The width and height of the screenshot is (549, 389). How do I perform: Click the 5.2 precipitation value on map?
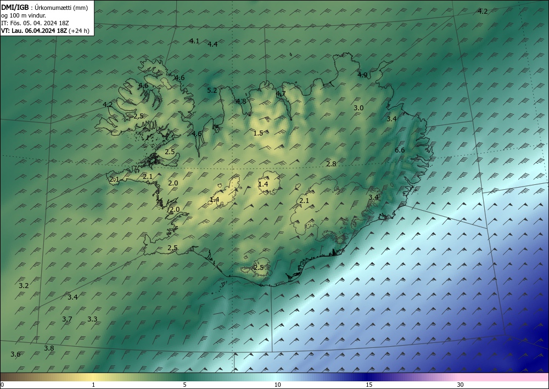pos(212,90)
